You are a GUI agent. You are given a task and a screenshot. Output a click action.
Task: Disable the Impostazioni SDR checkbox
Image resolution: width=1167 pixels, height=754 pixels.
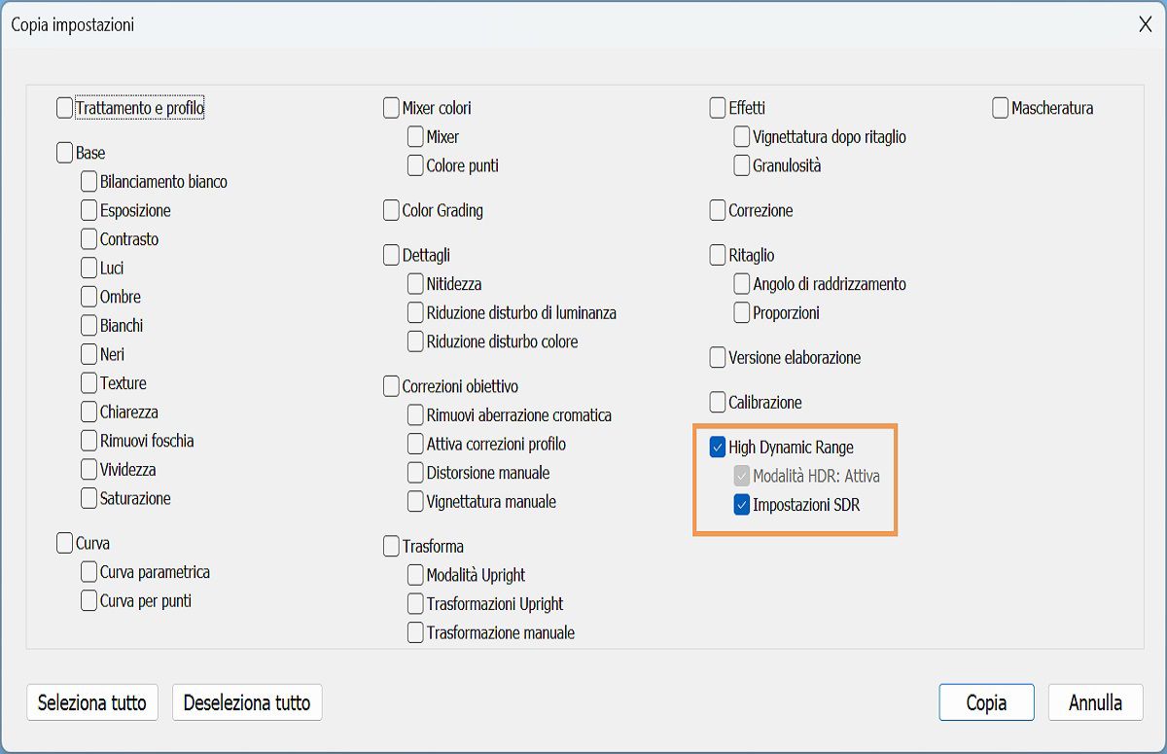pos(740,505)
